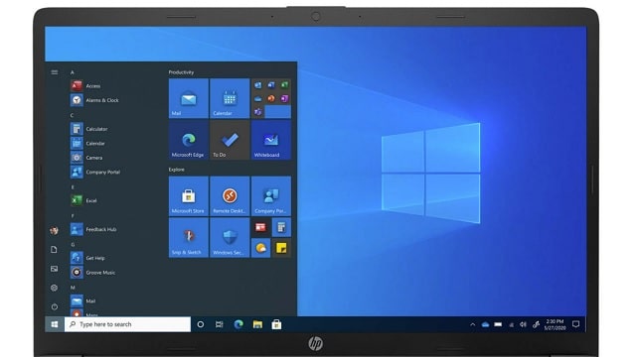Open Outlook in the Office tile folder

[258, 85]
